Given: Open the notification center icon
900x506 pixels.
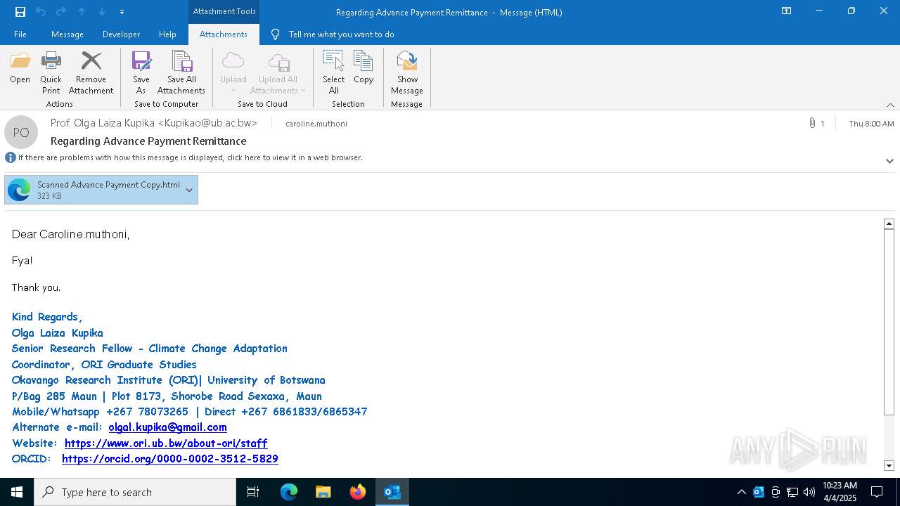Looking at the screenshot, I should (x=877, y=492).
